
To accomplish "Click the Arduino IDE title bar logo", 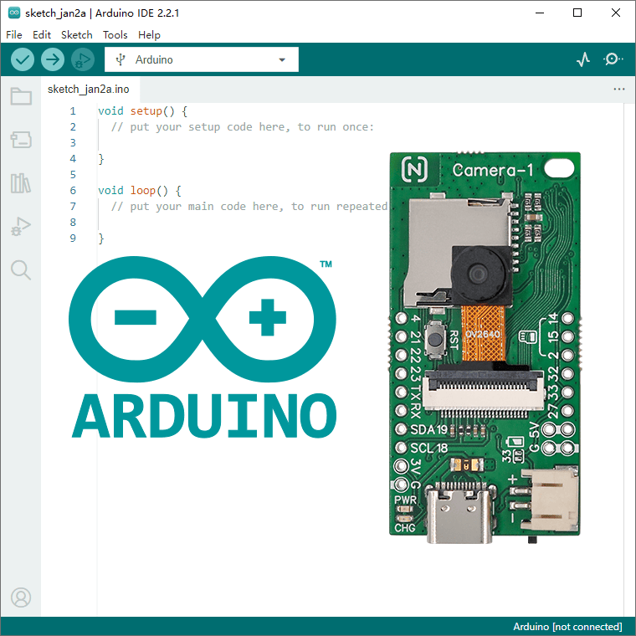I will [x=14, y=13].
